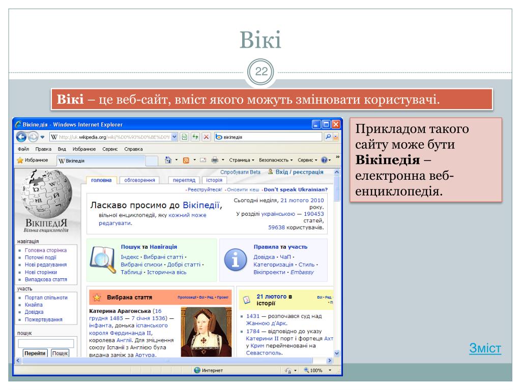The height and width of the screenshot is (390, 521).
Task: Click the Пошук sidebar button
Action: [x=60, y=353]
